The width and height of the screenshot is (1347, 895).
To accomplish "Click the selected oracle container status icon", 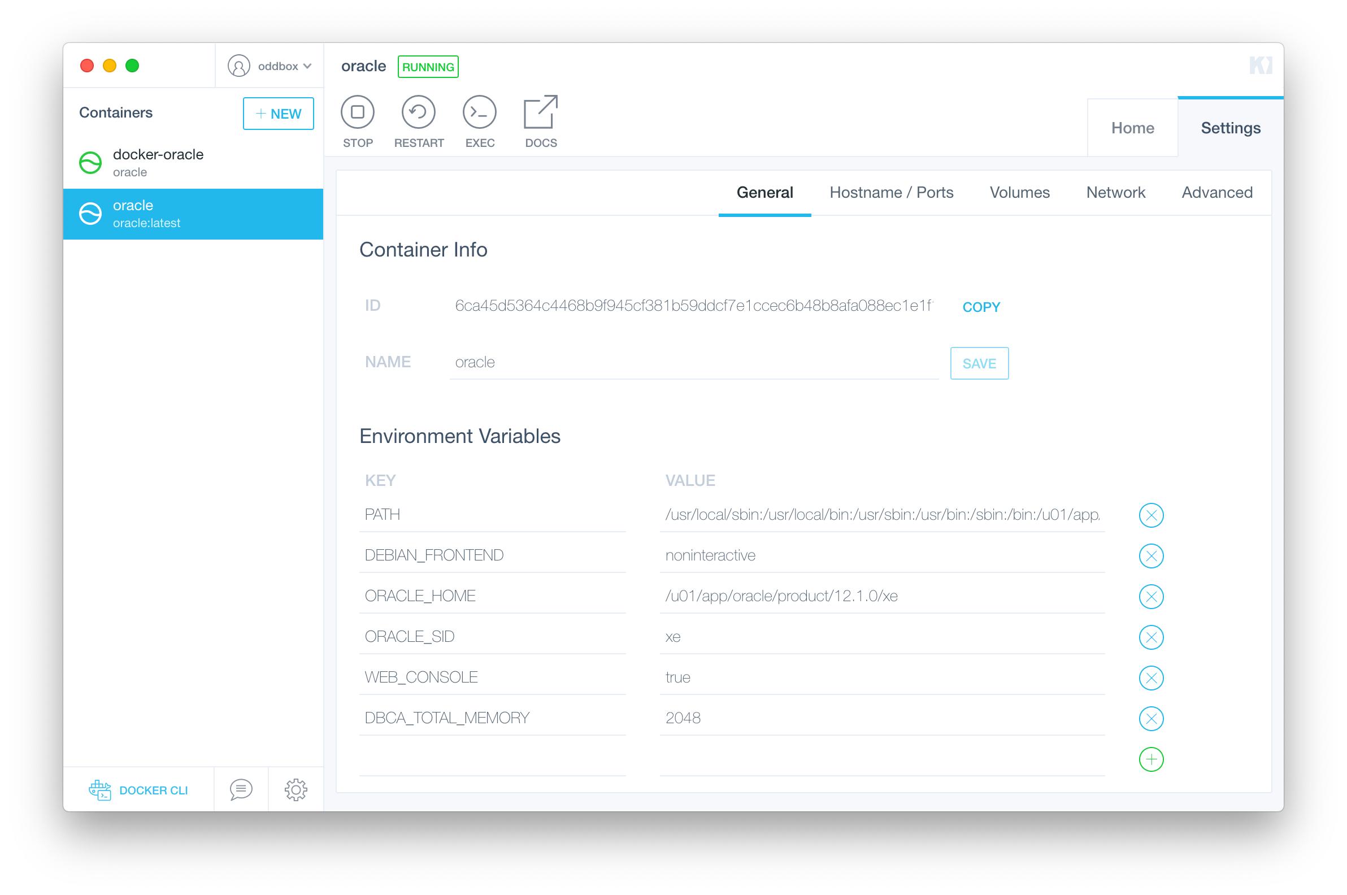I will (x=90, y=214).
